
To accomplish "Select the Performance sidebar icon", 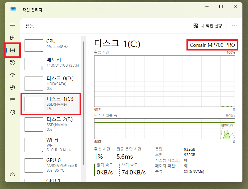I will tap(12, 50).
